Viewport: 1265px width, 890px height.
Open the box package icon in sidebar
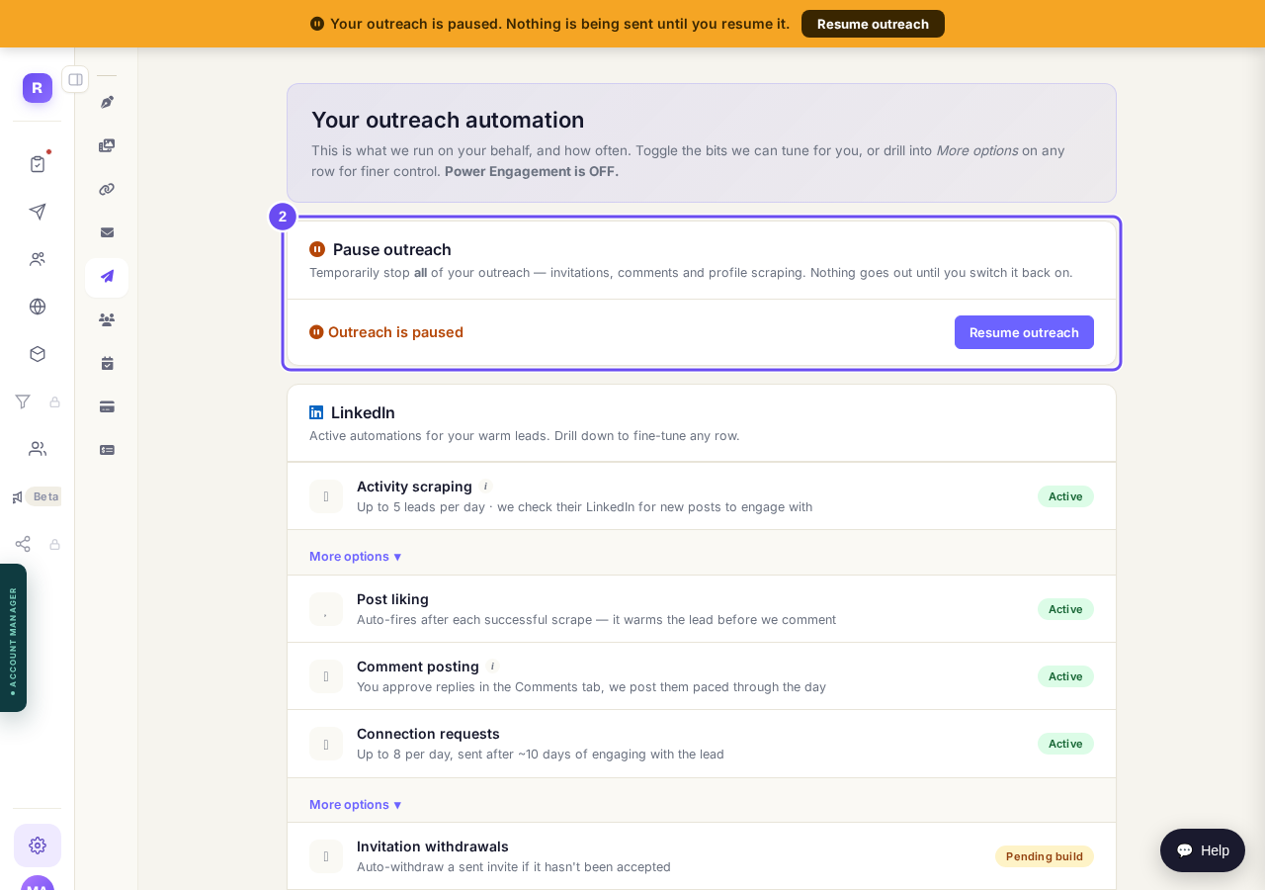(x=38, y=354)
